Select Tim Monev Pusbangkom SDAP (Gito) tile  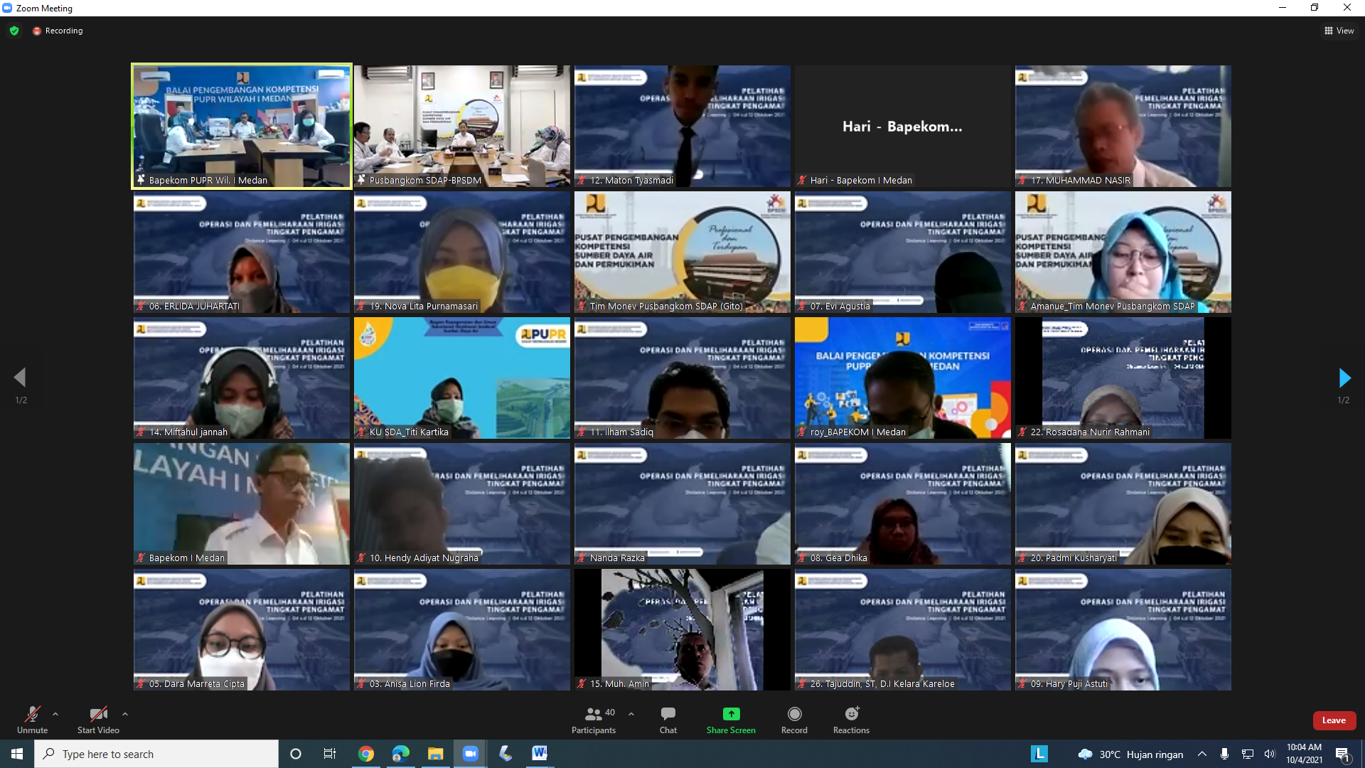tap(682, 252)
